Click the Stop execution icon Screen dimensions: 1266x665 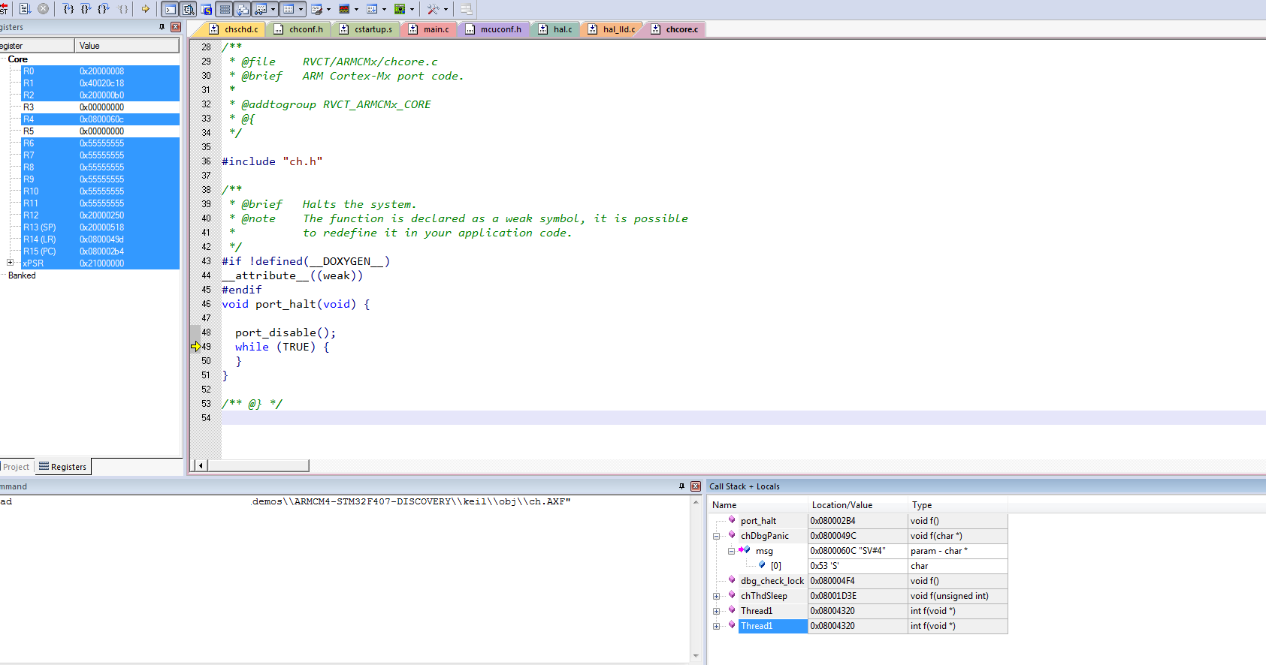[43, 9]
